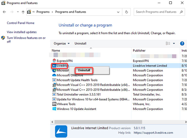Image resolution: width=187 pixels, height=138 pixels.
Task: Select the Visual C++ 2015-2019 (x86) icon
Action: click(54, 90)
